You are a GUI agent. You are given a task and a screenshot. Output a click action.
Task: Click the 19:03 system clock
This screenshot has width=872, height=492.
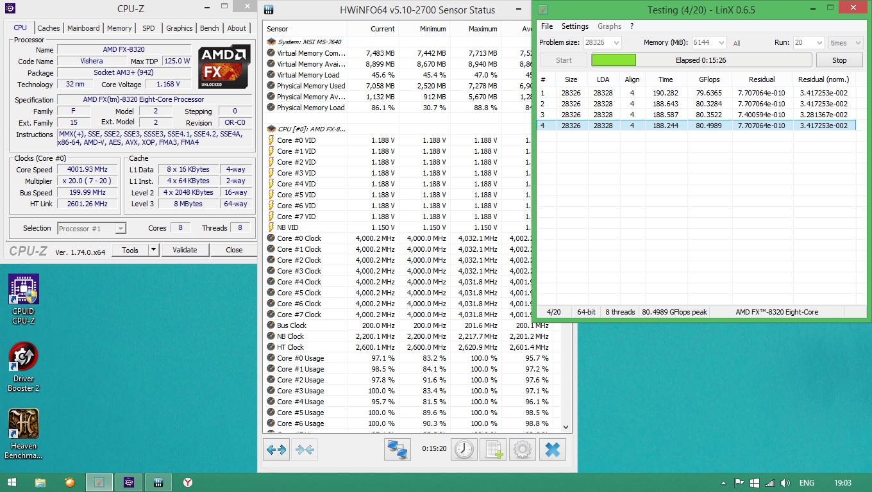click(844, 482)
